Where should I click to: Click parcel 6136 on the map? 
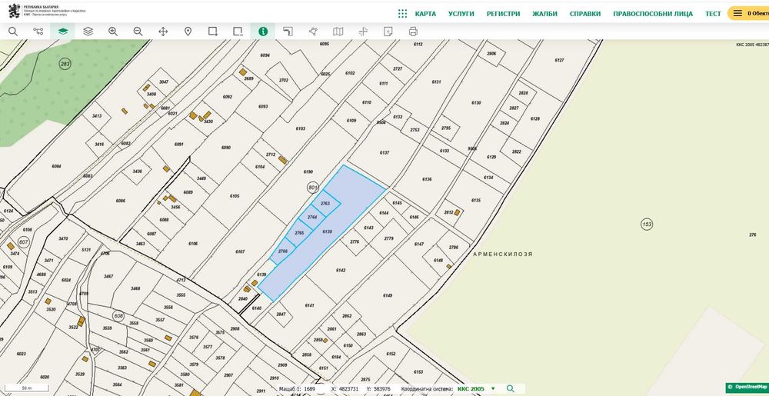pyautogui.click(x=427, y=179)
